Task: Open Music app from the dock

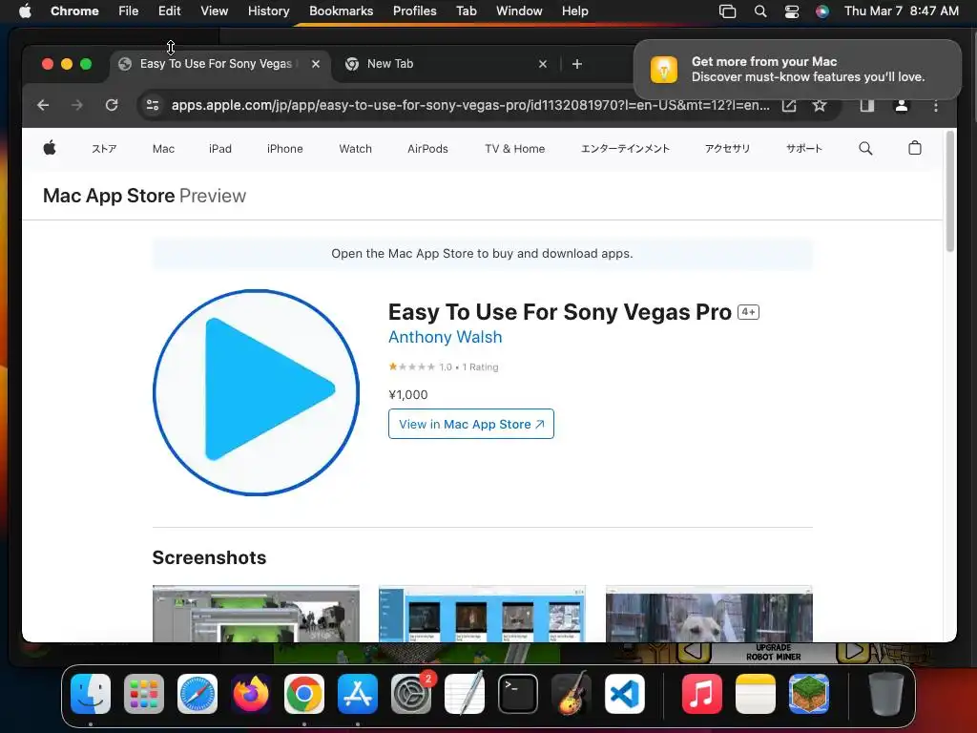Action: click(701, 694)
